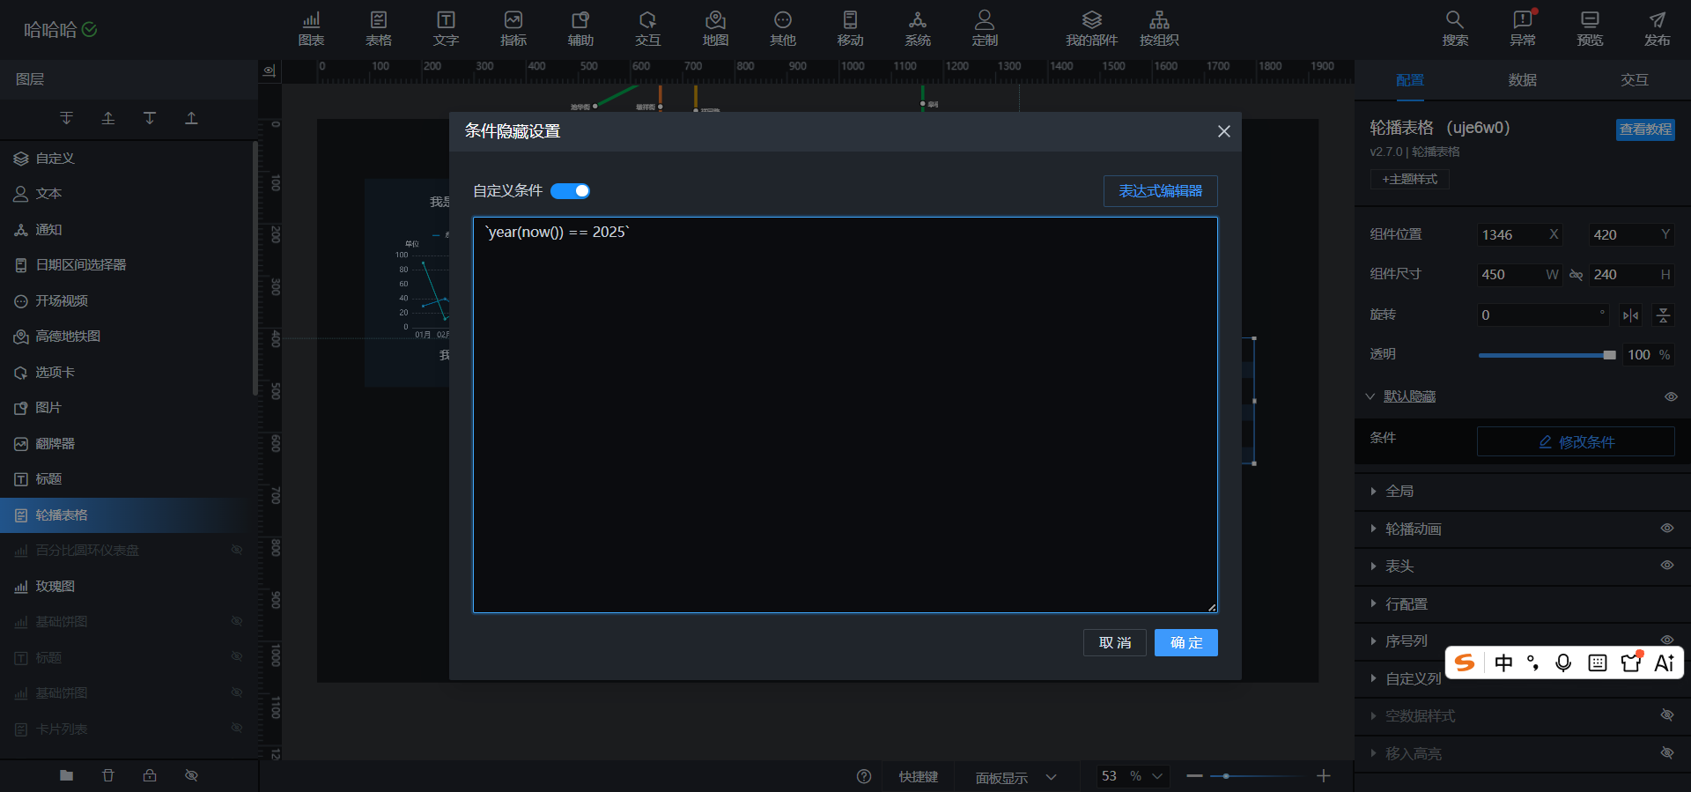
Task: Open the 异常 exceptions panel
Action: click(1523, 29)
